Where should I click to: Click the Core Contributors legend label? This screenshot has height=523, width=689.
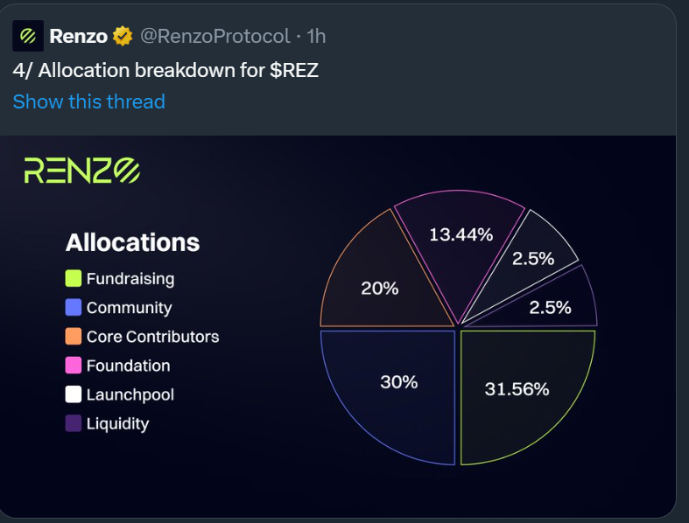(x=152, y=337)
